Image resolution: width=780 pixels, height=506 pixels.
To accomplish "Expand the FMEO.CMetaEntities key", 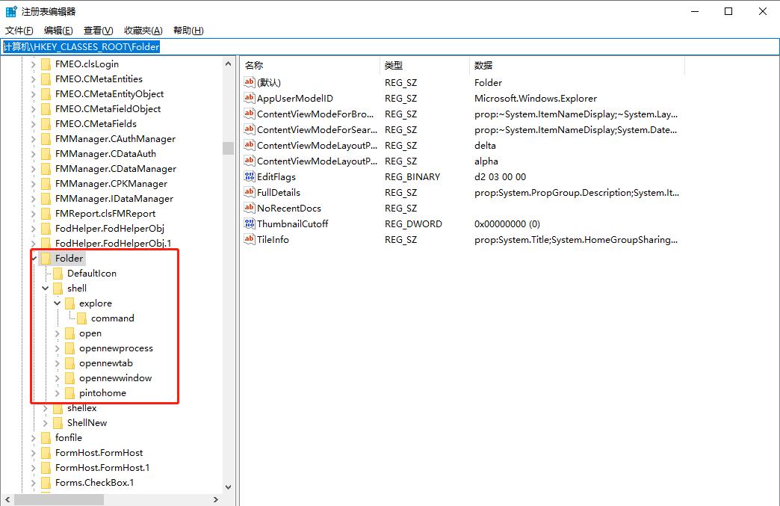I will (x=33, y=79).
